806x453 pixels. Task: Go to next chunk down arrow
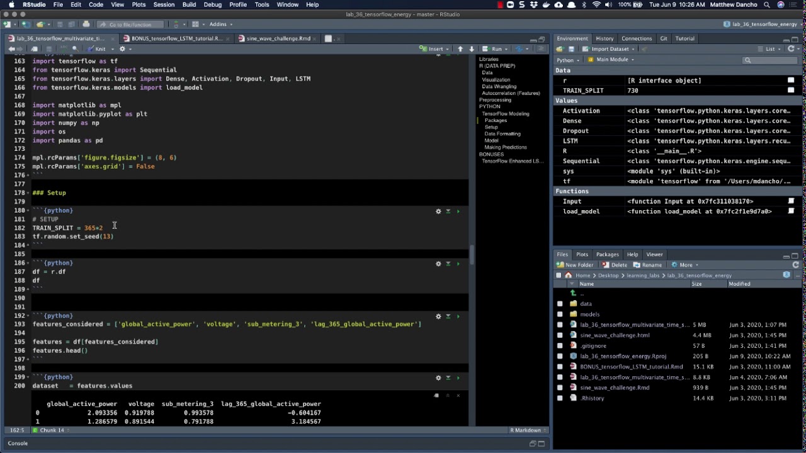(471, 49)
